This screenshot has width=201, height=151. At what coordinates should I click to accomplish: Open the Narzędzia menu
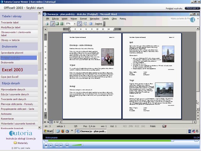94,19
